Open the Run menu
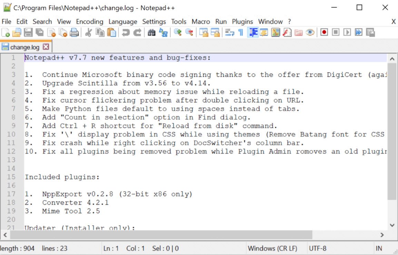 [221, 22]
